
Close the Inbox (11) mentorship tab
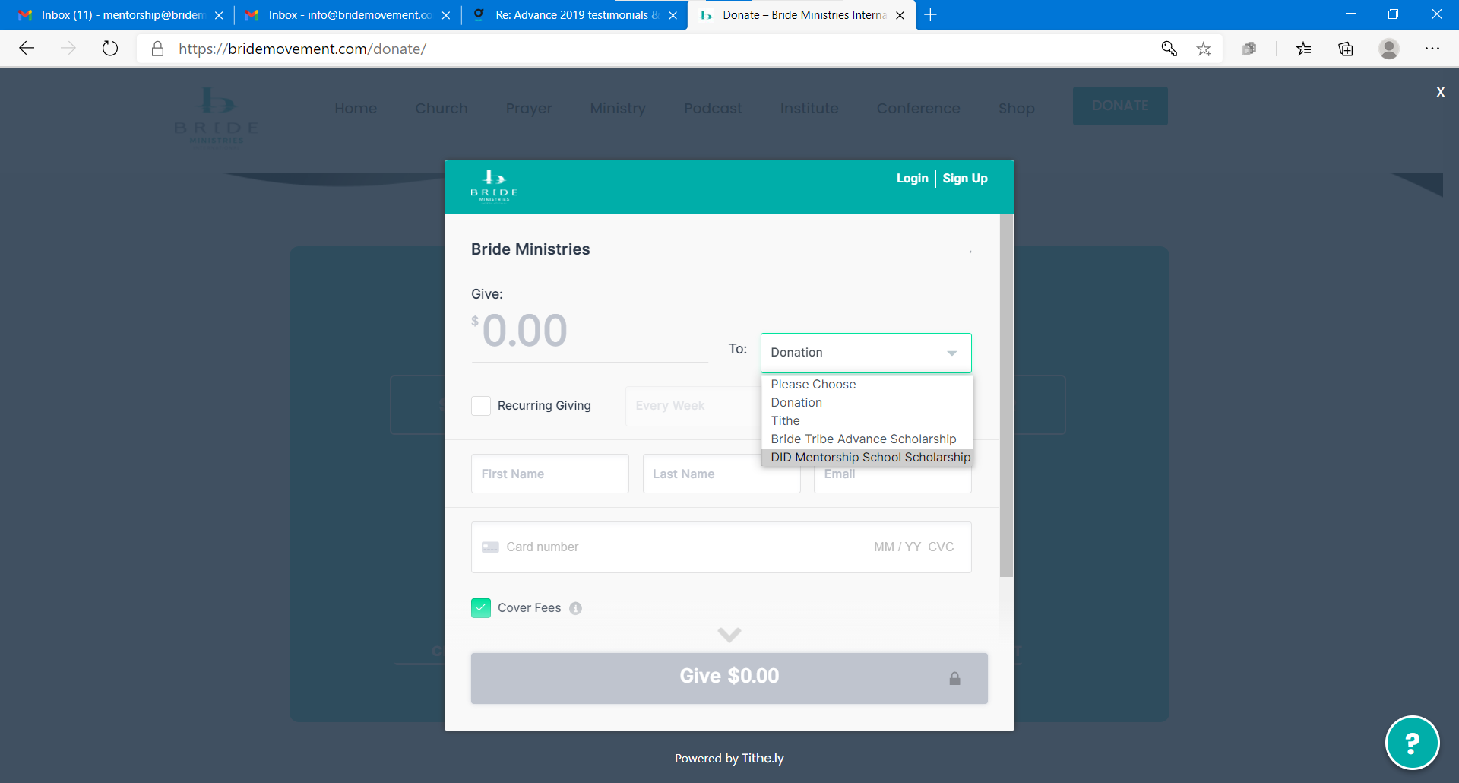coord(219,15)
